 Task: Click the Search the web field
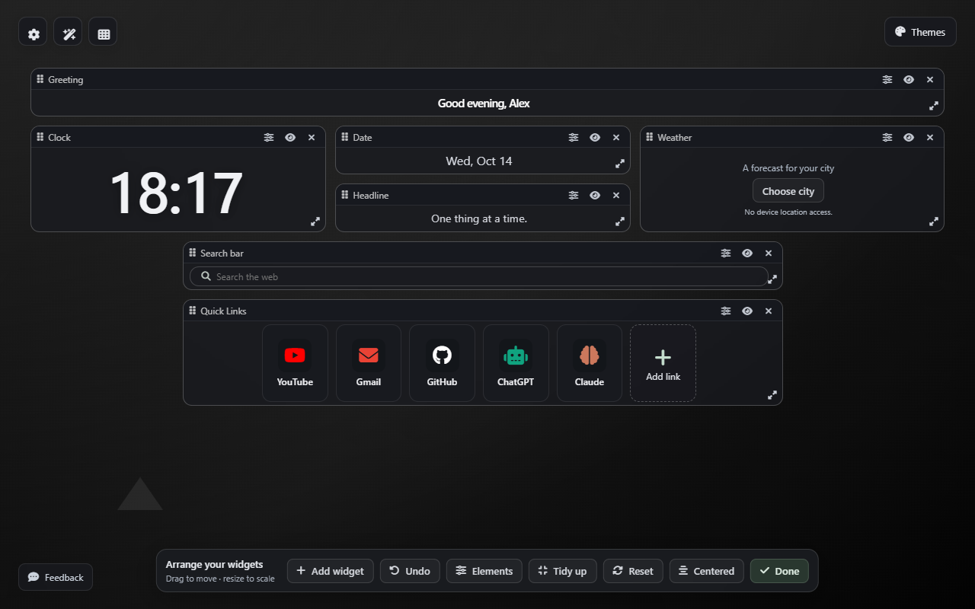pyautogui.click(x=478, y=276)
